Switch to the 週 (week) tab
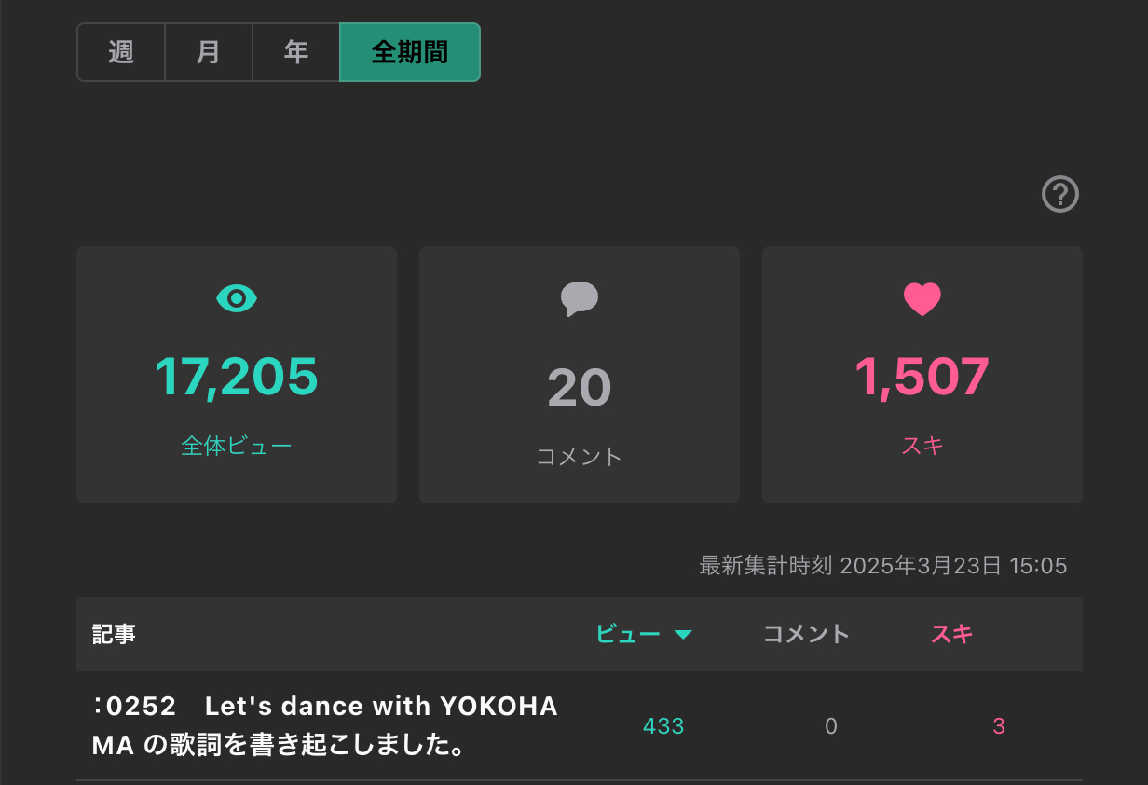 [x=121, y=52]
